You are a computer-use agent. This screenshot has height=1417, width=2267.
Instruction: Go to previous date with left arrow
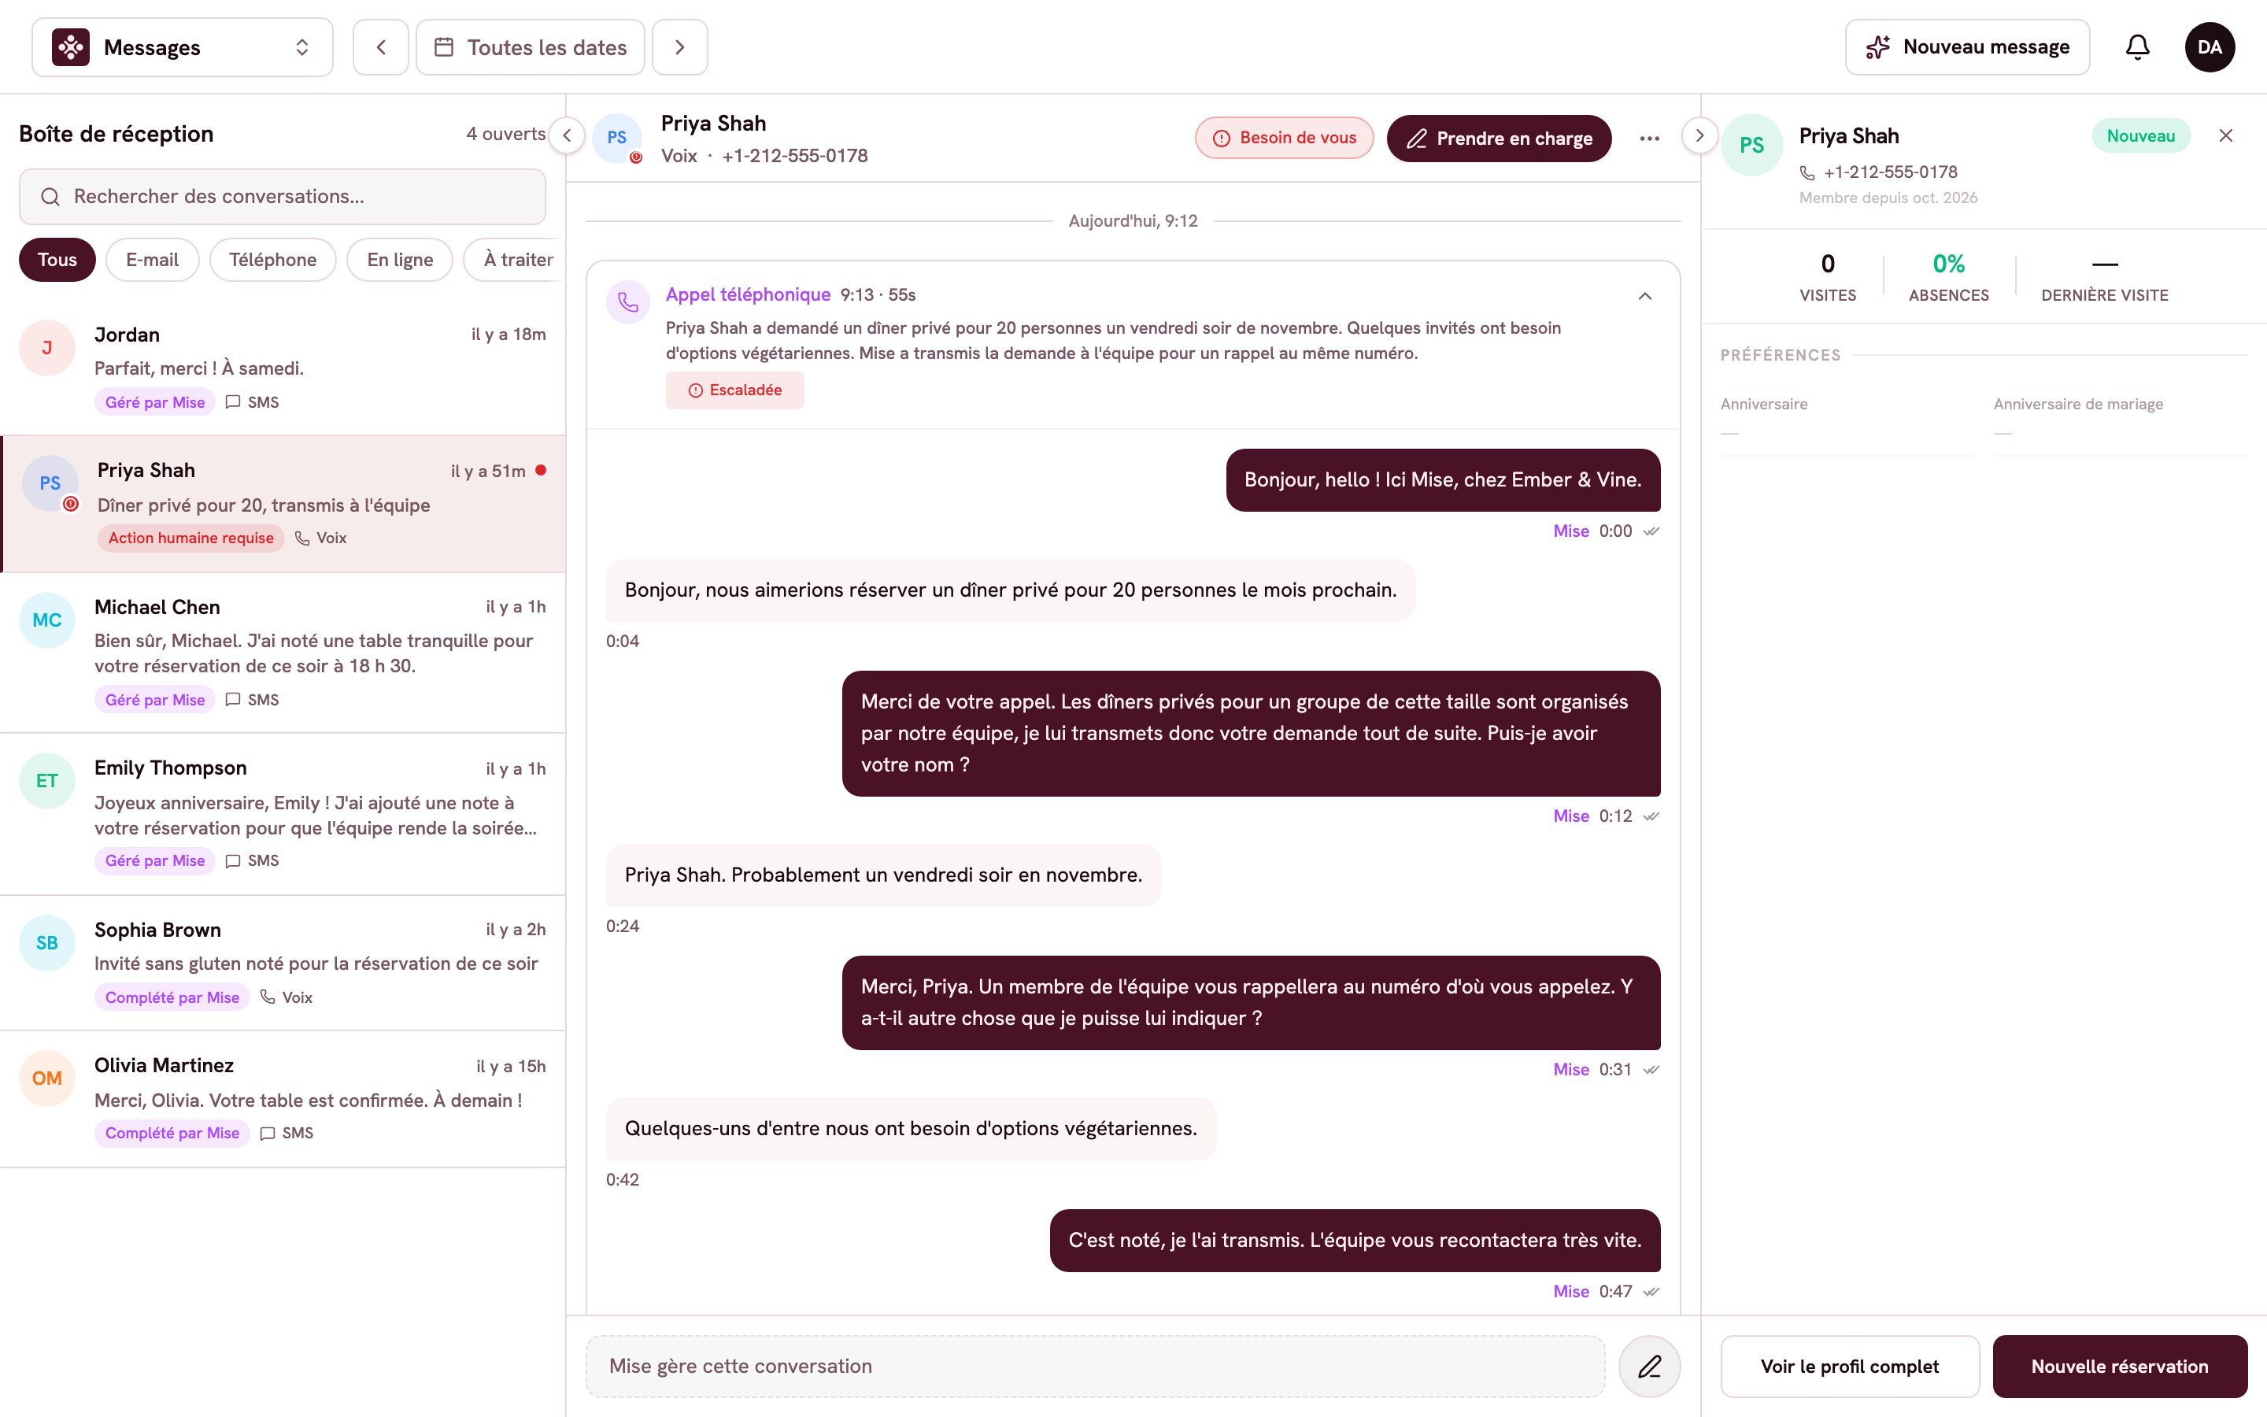point(380,47)
